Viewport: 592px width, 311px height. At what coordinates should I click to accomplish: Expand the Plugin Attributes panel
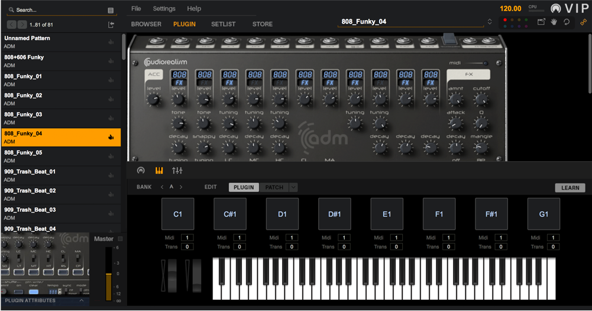tap(81, 300)
